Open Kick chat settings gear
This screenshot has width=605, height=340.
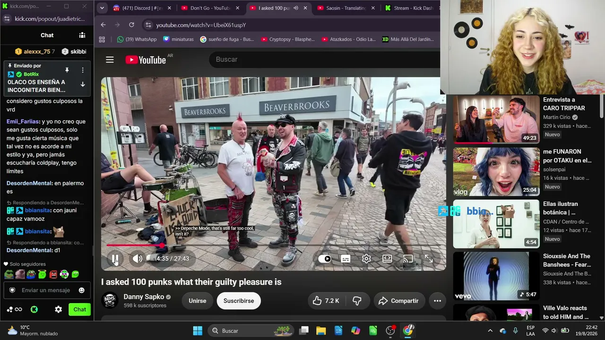click(x=58, y=309)
